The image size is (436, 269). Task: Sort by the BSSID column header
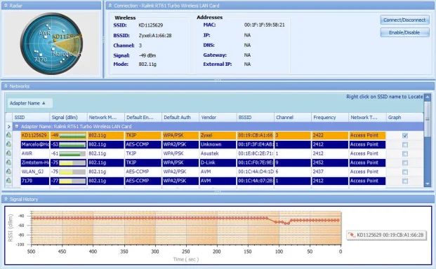click(x=256, y=117)
